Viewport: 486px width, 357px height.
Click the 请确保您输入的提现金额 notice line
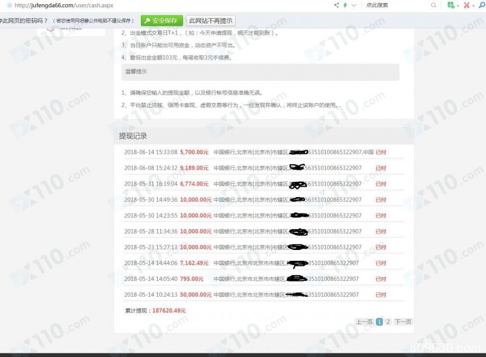coord(192,92)
